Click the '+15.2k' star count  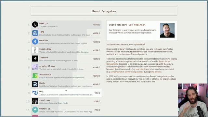[95, 33]
